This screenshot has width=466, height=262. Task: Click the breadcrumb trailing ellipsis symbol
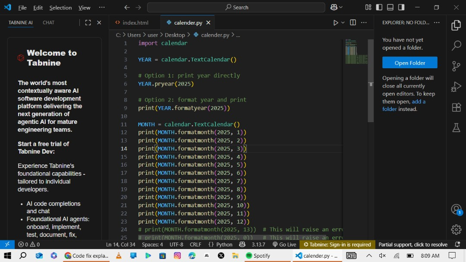[x=238, y=35]
